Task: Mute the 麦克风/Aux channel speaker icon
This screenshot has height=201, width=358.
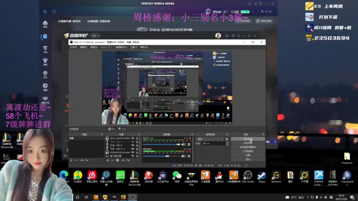Action: [183, 144]
